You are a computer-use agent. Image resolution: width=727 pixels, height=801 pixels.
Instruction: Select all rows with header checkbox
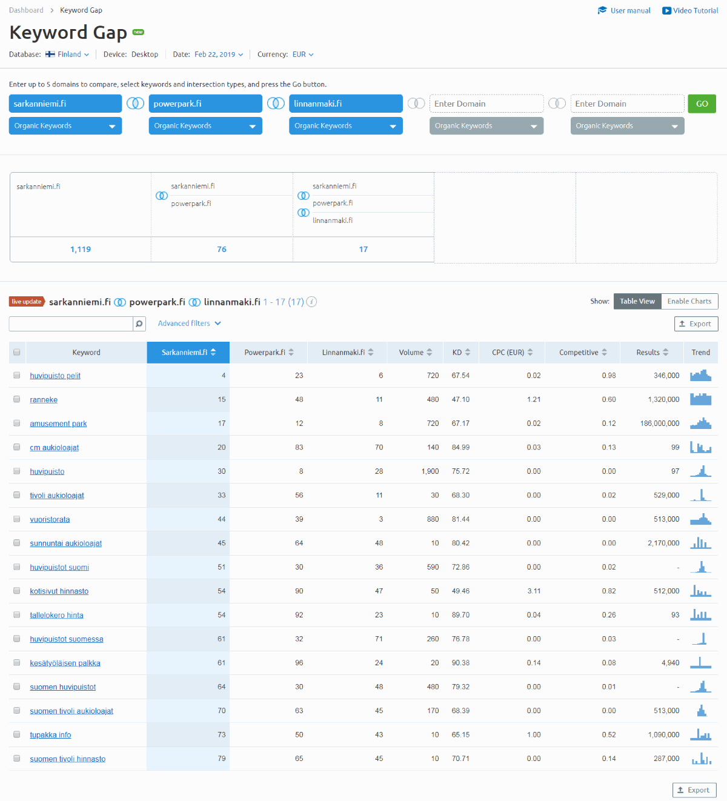(17, 353)
